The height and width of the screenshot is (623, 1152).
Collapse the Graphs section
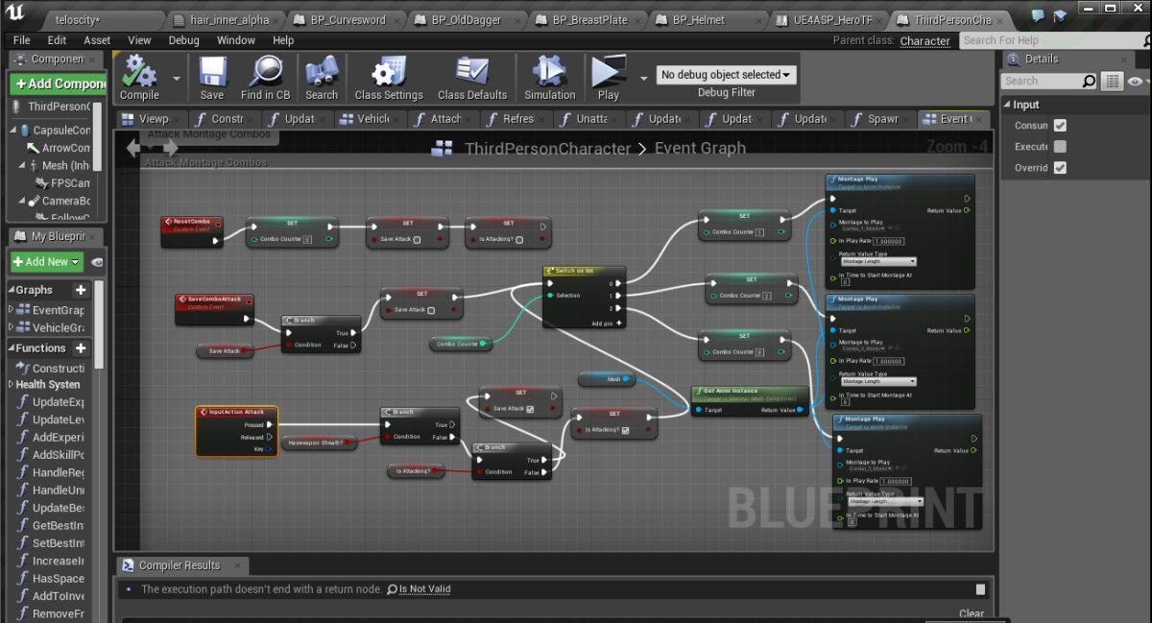[x=12, y=290]
